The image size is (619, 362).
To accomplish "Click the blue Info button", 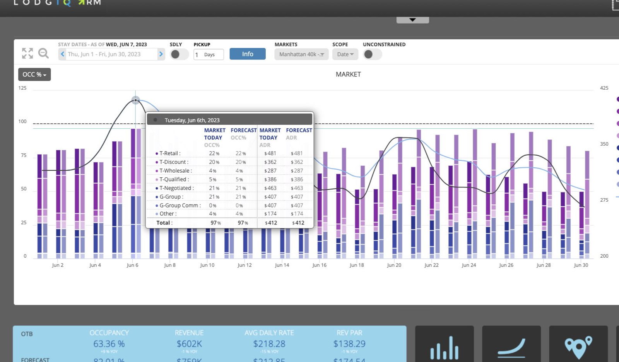I will [x=248, y=54].
